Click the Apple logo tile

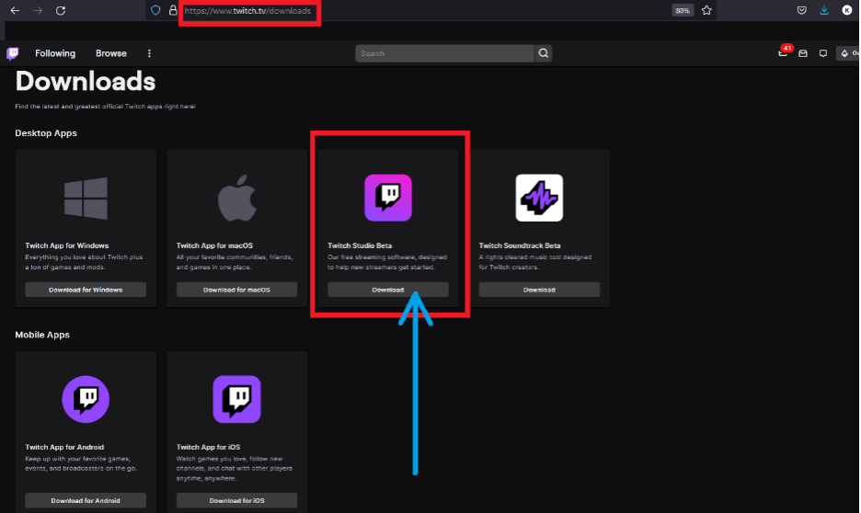coord(236,198)
